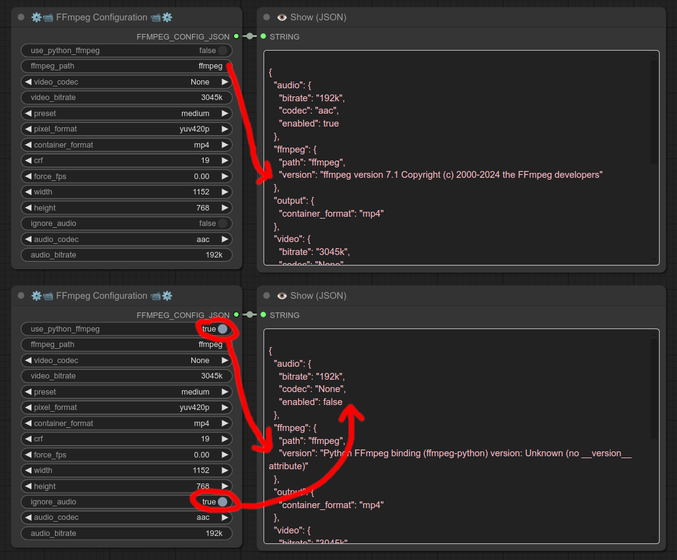Open the preset dropdown in the bottom node

pos(127,392)
